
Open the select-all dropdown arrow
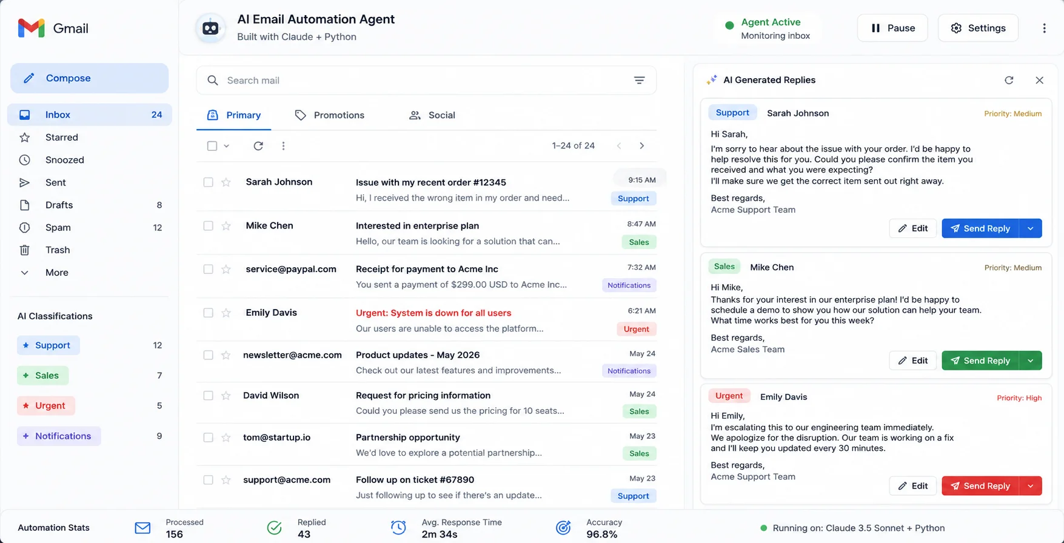(227, 145)
